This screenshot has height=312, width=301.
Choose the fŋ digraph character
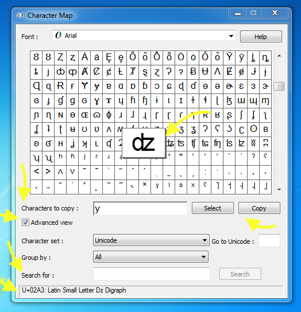click(x=217, y=143)
